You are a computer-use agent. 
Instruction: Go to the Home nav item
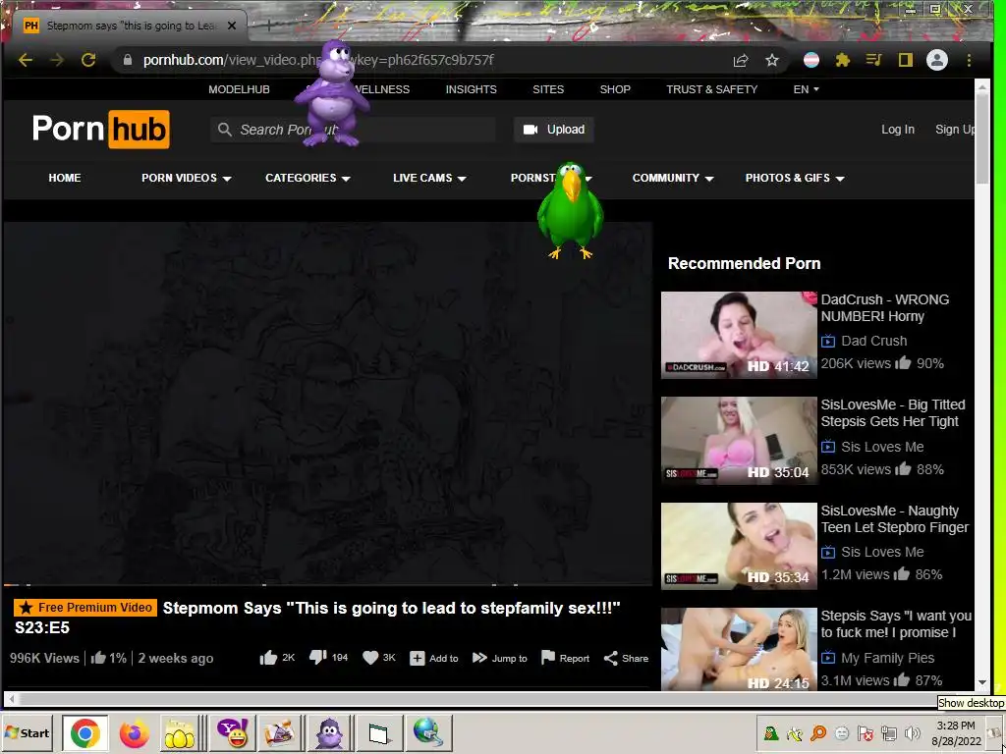(64, 179)
